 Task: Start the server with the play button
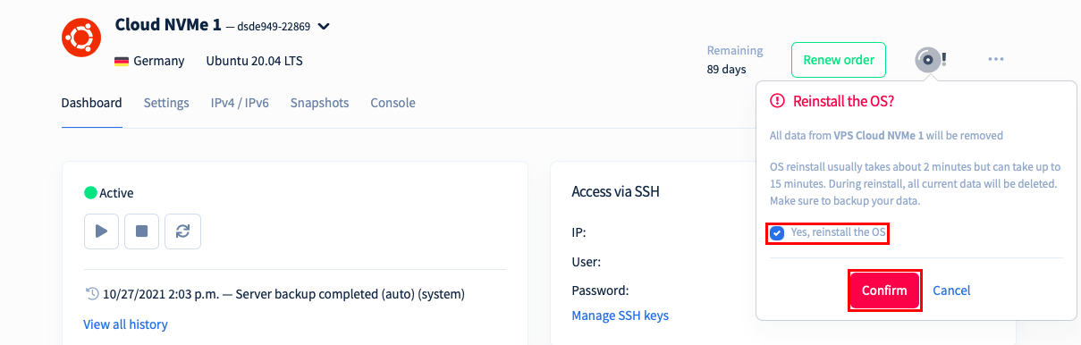coord(101,231)
